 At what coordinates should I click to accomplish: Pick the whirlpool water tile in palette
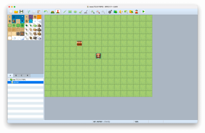[22, 21]
